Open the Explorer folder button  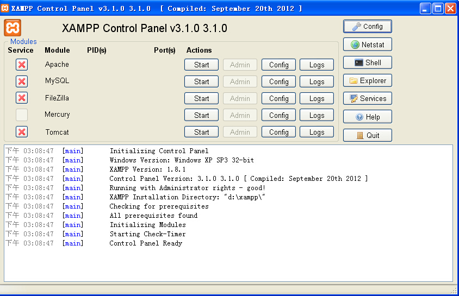click(368, 80)
